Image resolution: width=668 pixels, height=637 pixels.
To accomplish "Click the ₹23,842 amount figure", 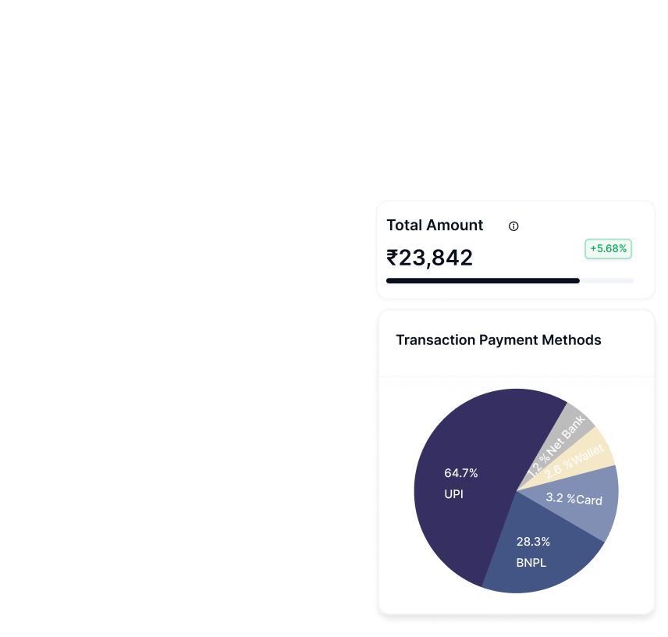I will click(429, 258).
